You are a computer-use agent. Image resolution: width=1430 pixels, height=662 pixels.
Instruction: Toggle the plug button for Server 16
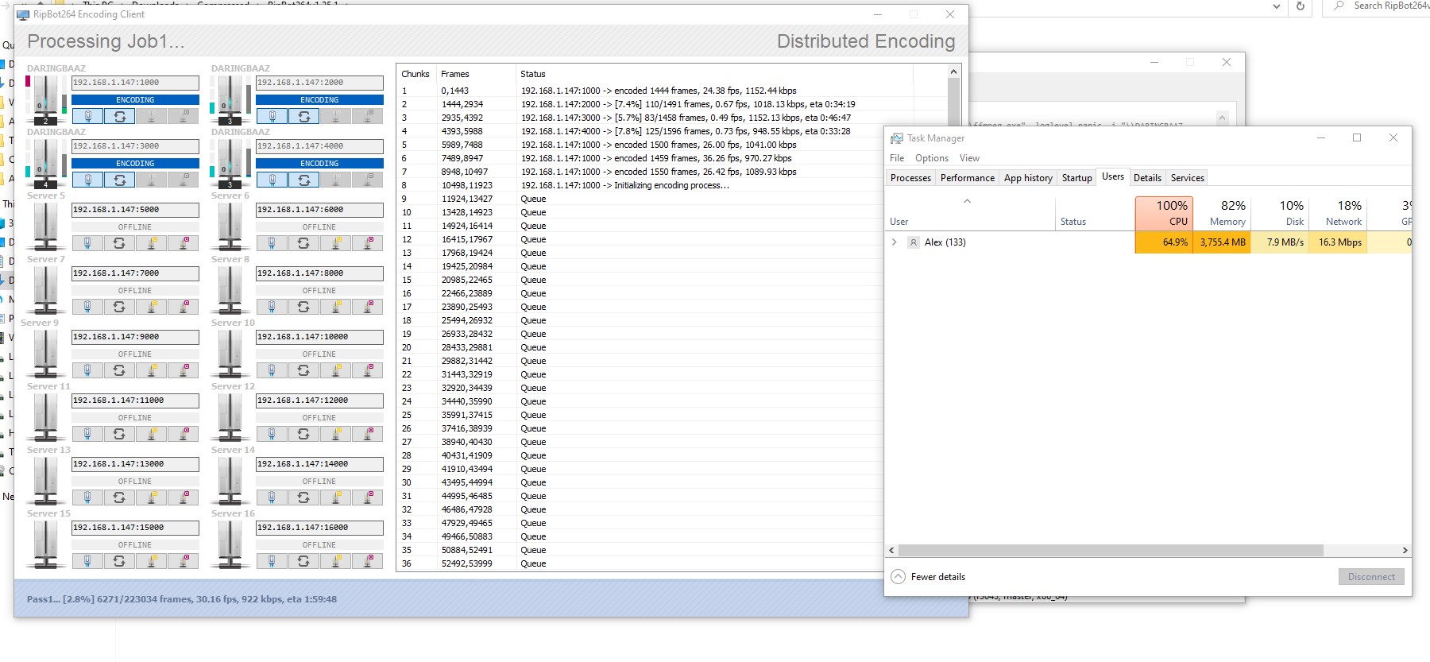[272, 561]
